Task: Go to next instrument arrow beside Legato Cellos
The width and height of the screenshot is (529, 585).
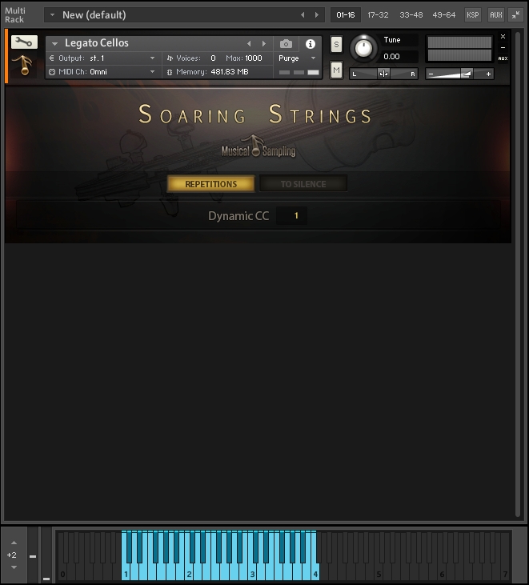Action: tap(264, 44)
